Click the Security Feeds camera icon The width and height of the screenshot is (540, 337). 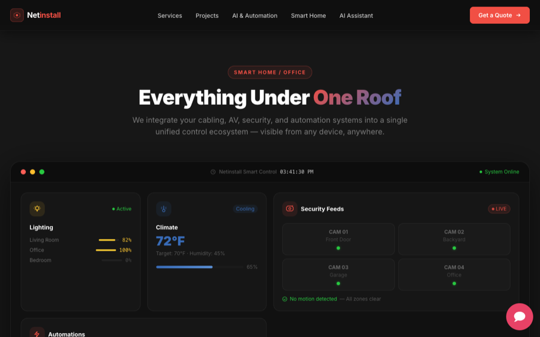[x=290, y=209]
